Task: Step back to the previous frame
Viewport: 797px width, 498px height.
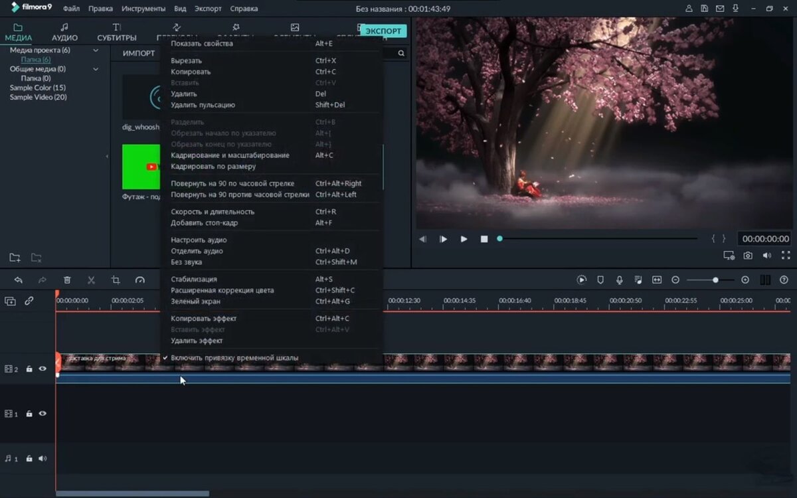Action: click(422, 239)
